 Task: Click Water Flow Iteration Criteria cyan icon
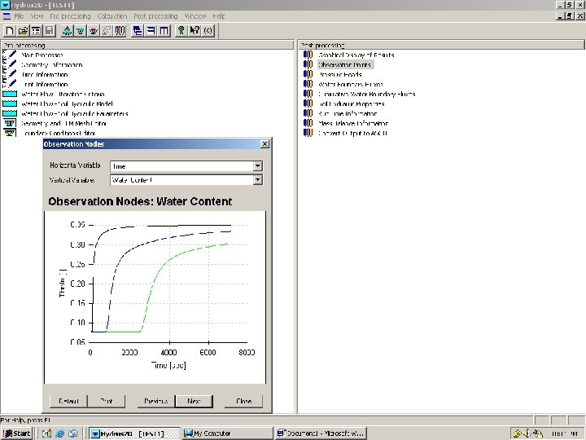click(x=10, y=94)
